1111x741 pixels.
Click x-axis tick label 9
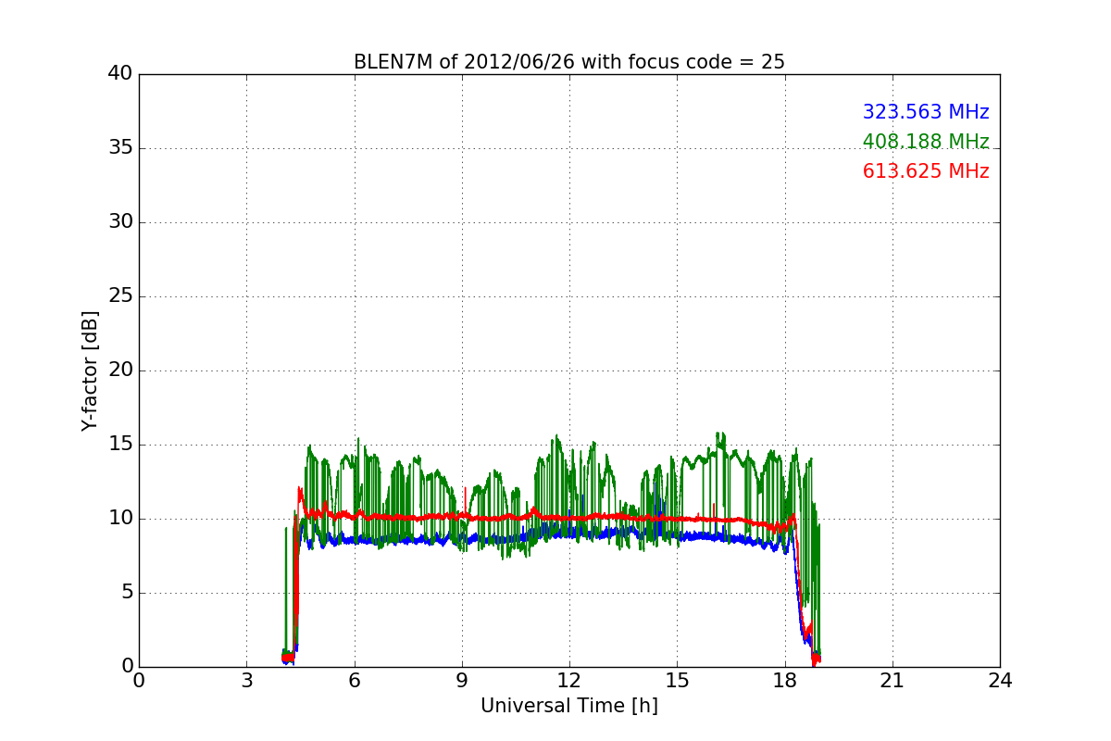pyautogui.click(x=461, y=680)
